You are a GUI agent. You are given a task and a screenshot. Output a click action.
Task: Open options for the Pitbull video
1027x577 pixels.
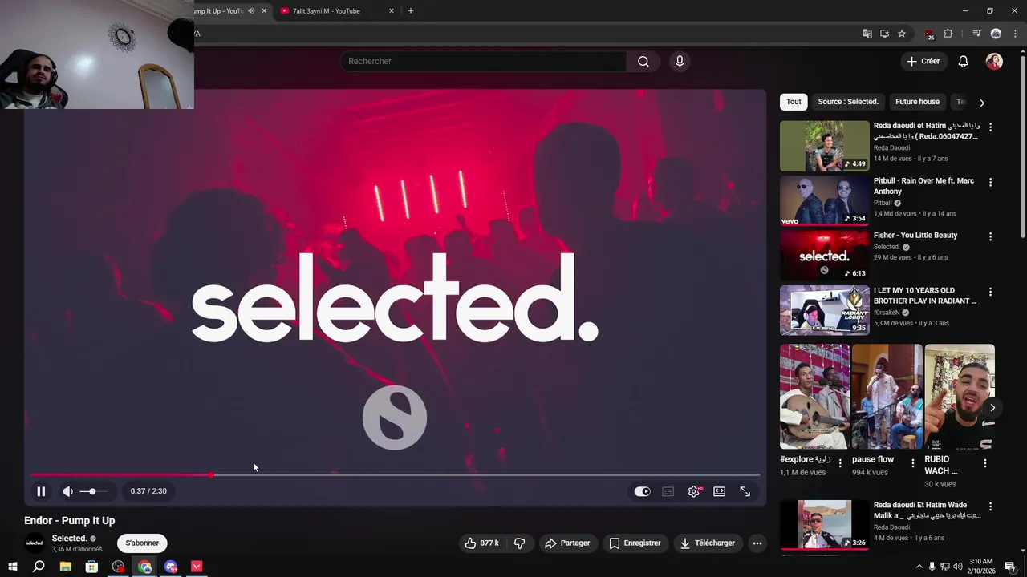pyautogui.click(x=990, y=183)
